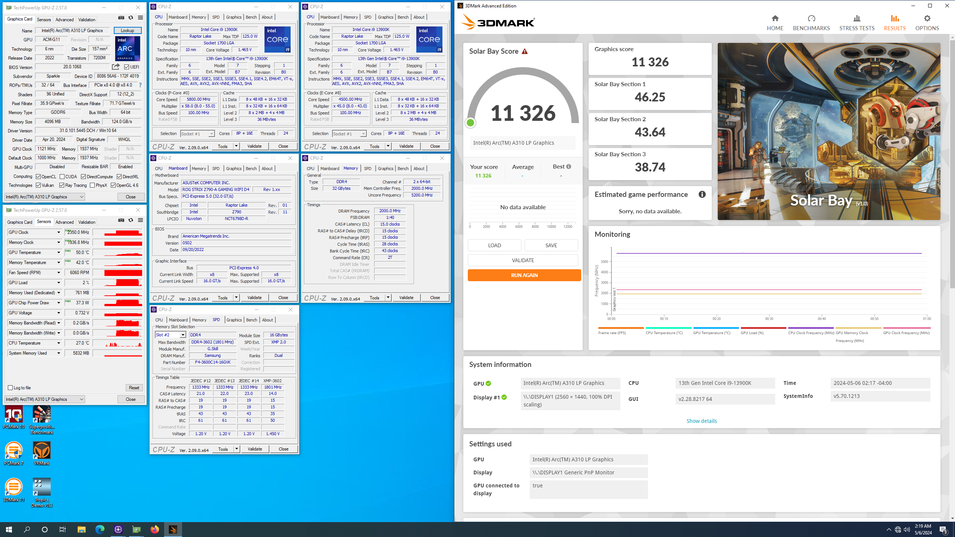The height and width of the screenshot is (537, 955).
Task: Click camera icon in GPU-Z Sensors window
Action: click(121, 220)
